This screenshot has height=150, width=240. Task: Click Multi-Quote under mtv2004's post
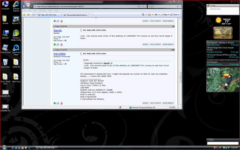pyautogui.click(x=155, y=103)
